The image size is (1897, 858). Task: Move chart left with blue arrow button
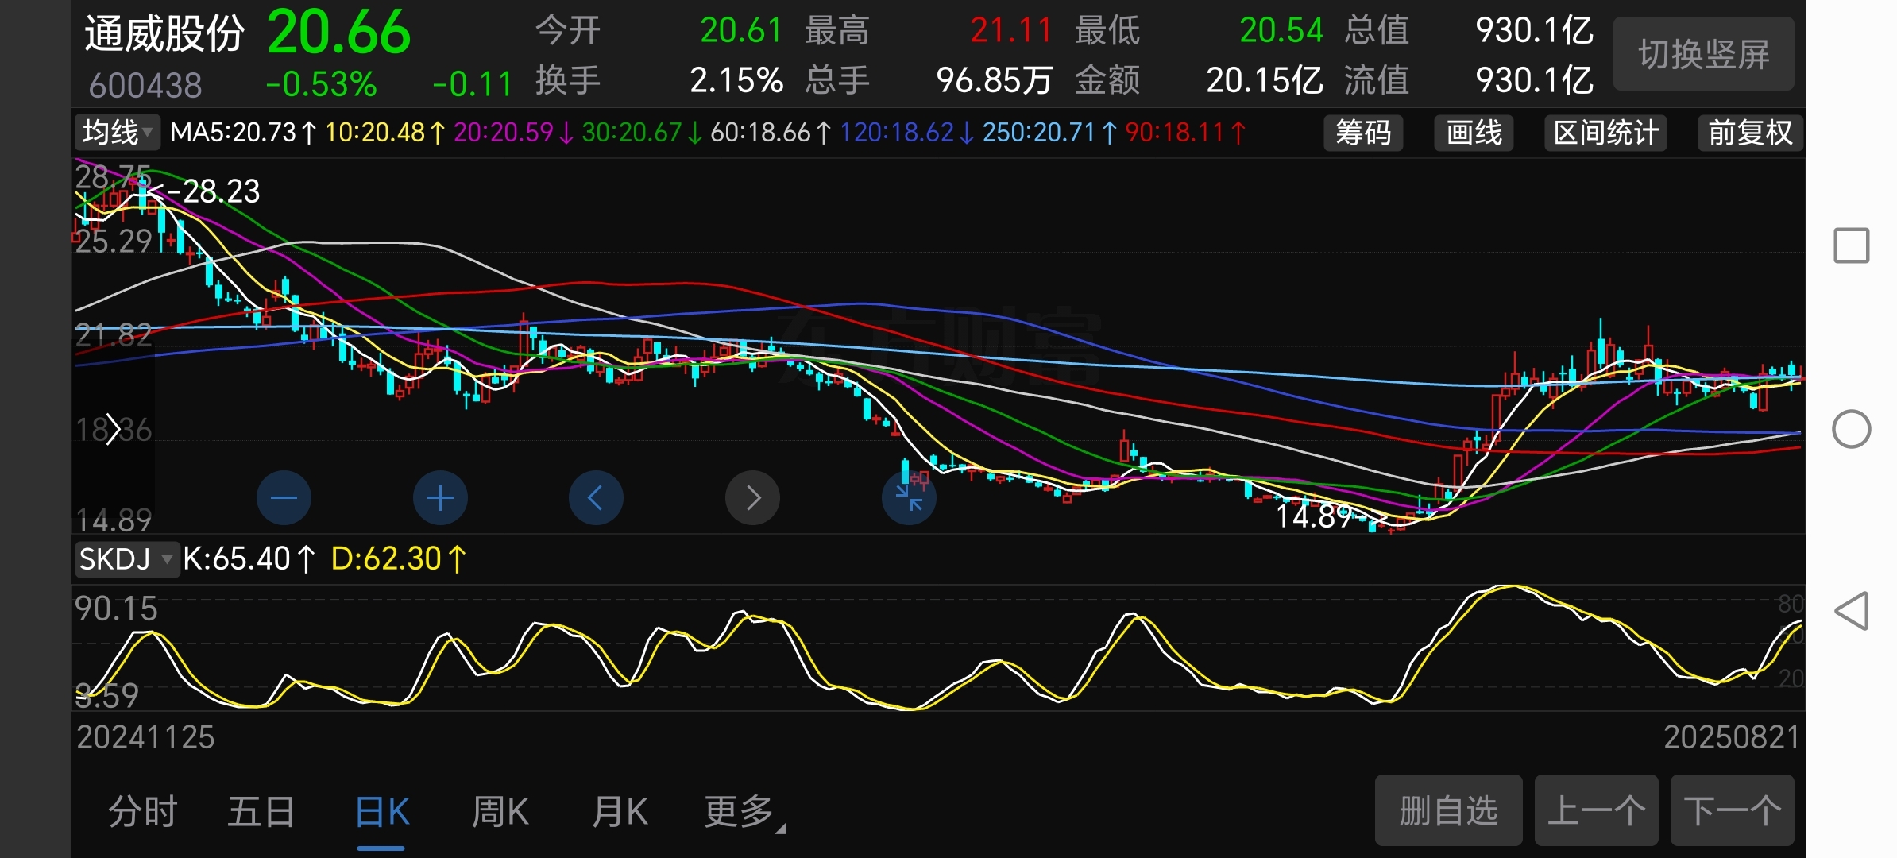pos(596,498)
